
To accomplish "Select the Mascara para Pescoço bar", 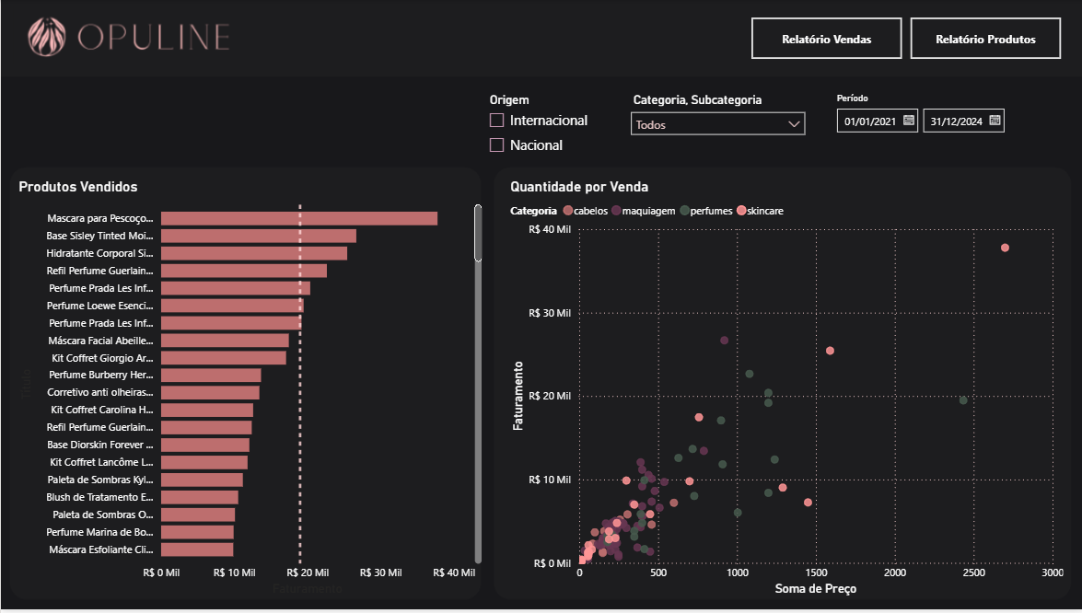I will pyautogui.click(x=298, y=218).
